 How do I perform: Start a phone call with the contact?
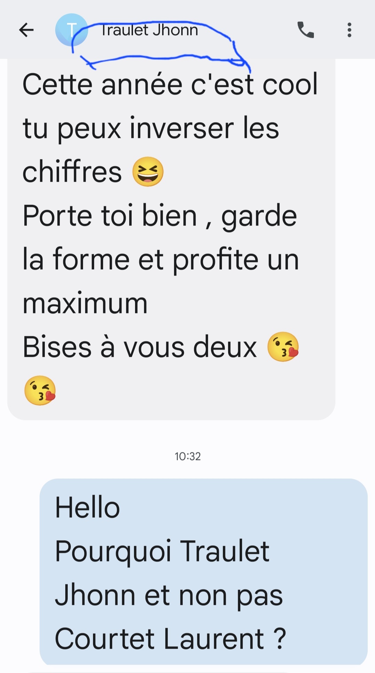pos(306,30)
